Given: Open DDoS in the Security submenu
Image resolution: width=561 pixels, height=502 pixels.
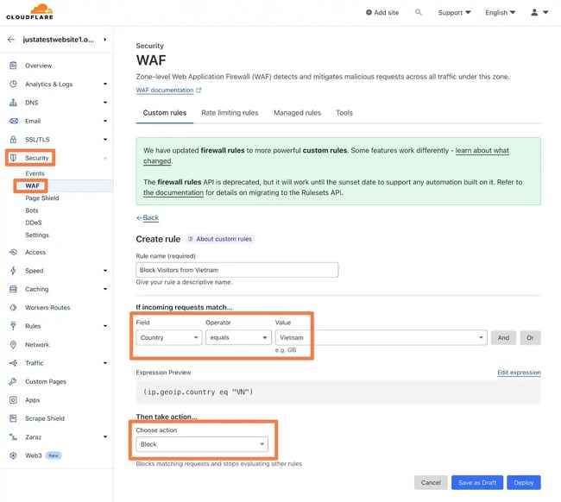Looking at the screenshot, I should coord(34,223).
